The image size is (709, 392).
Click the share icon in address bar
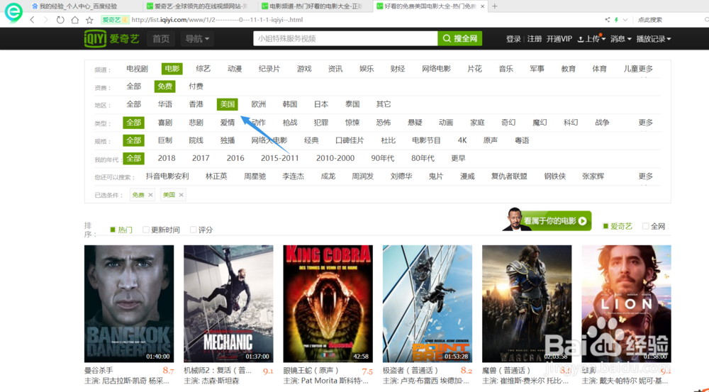608,20
